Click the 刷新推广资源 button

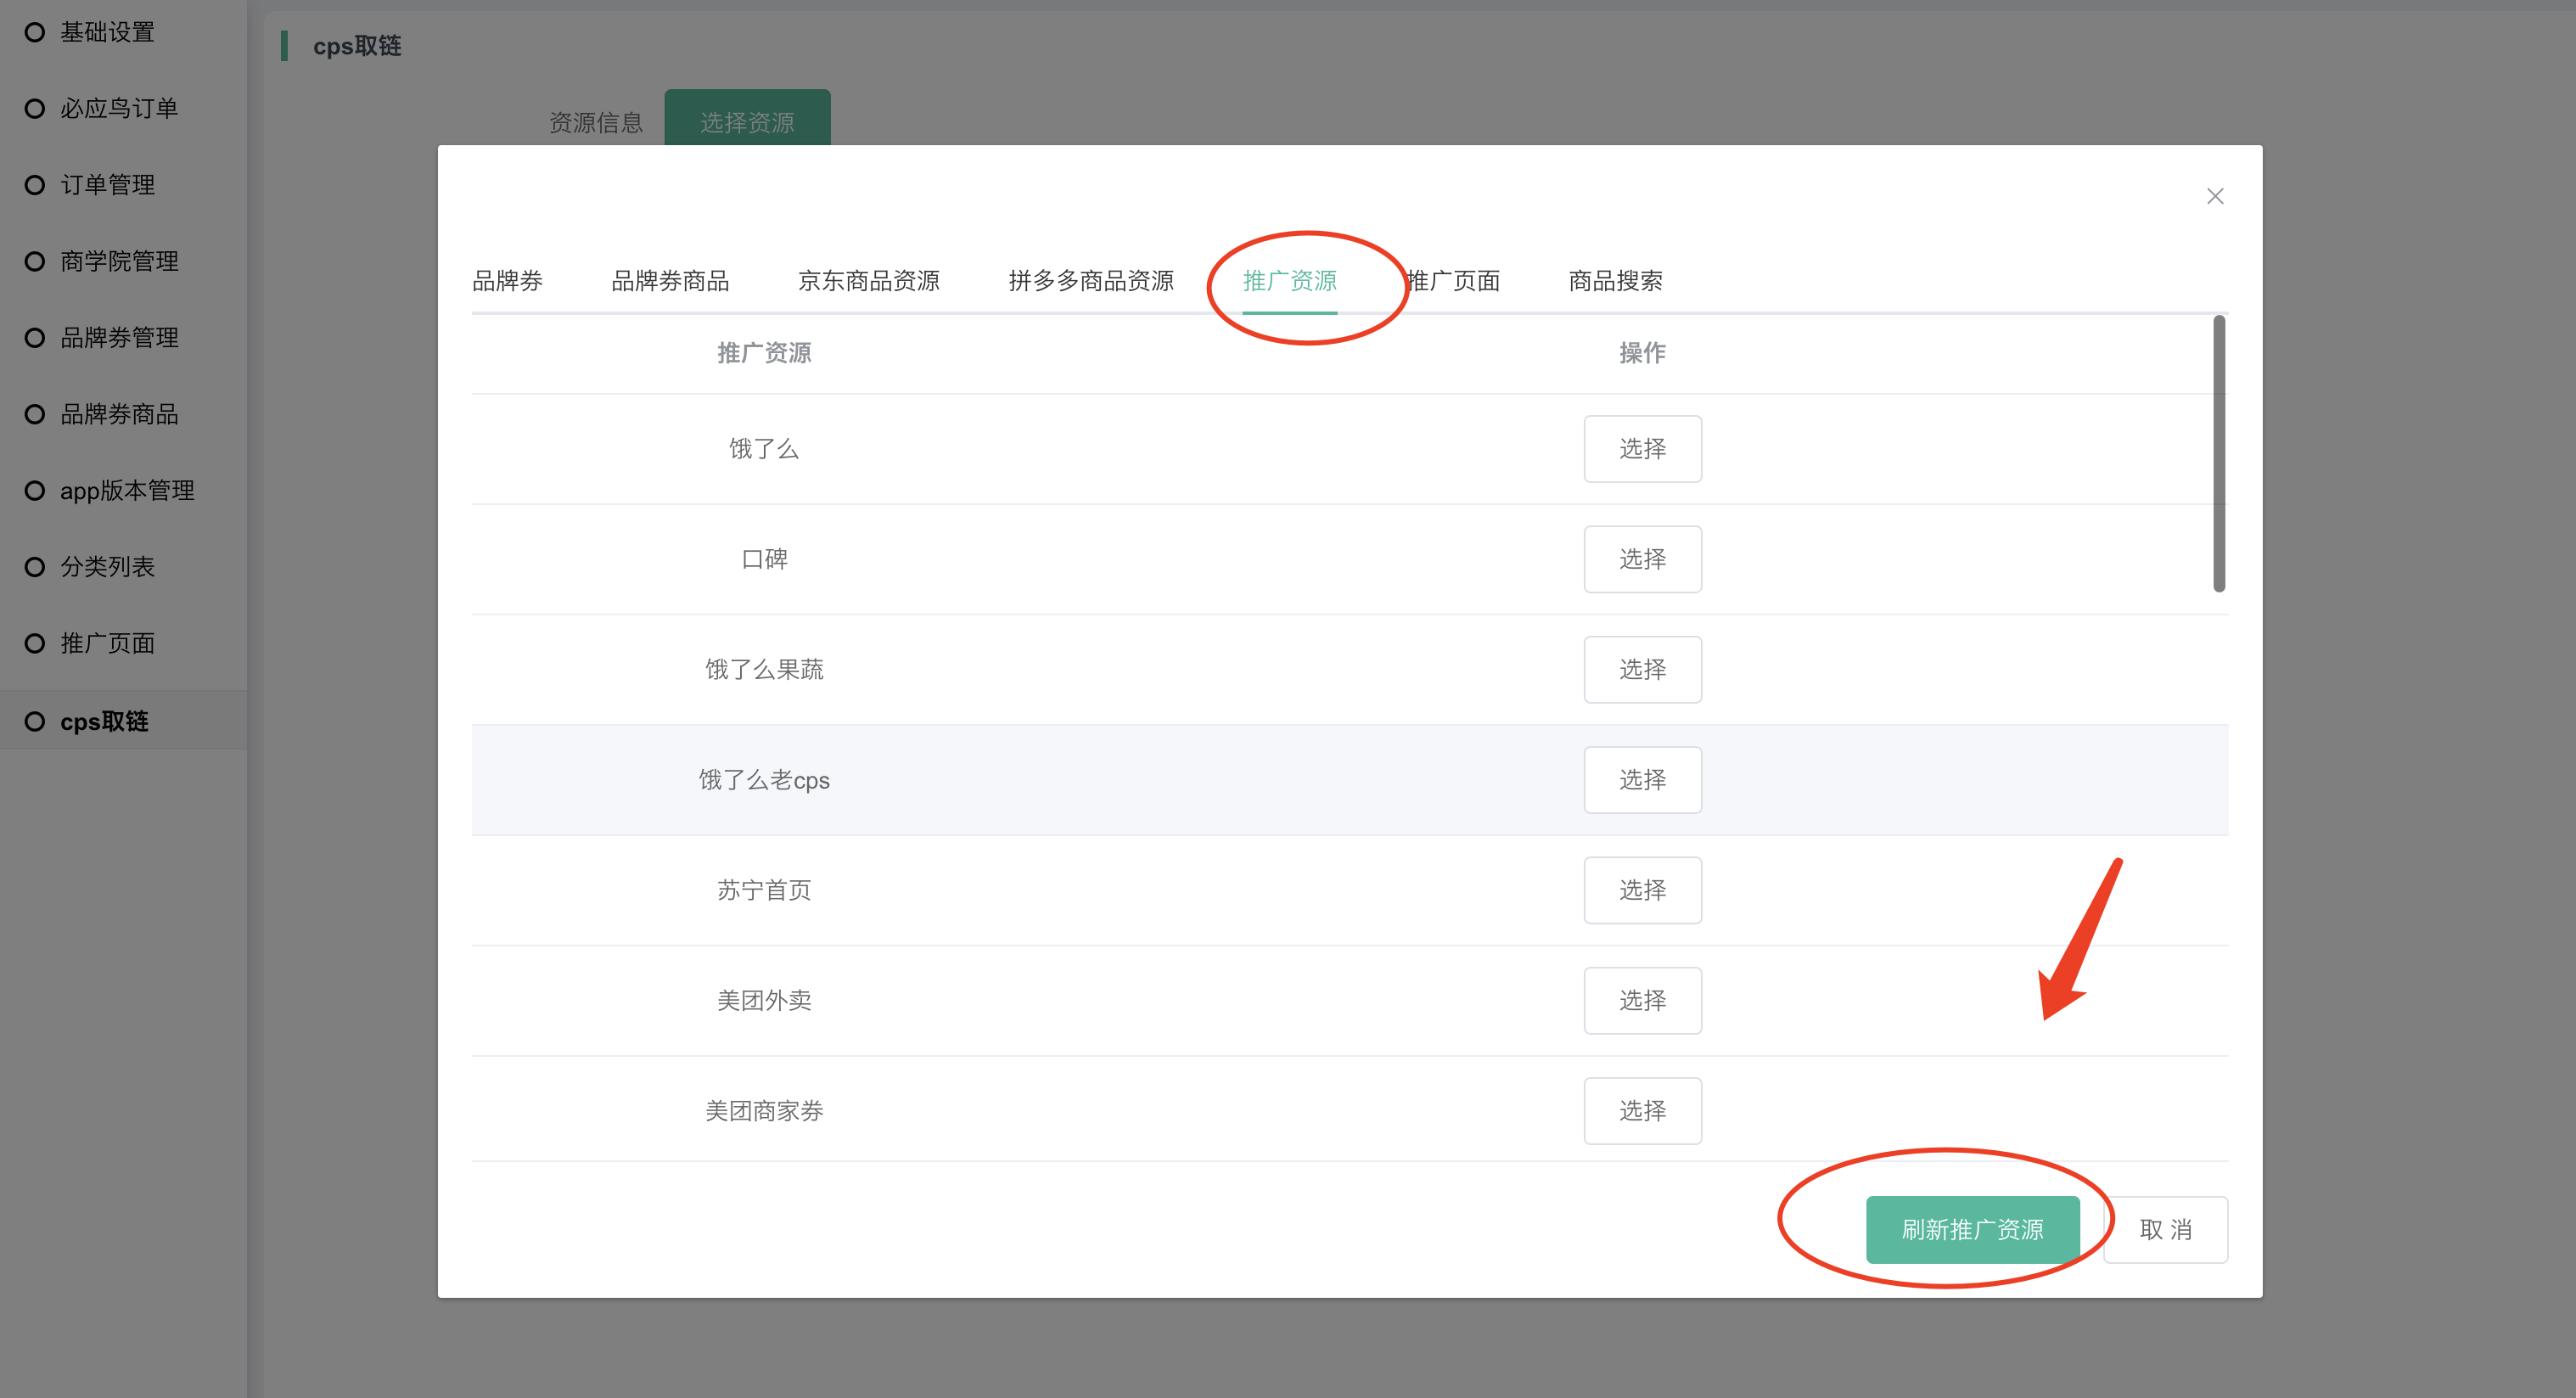(x=1971, y=1229)
